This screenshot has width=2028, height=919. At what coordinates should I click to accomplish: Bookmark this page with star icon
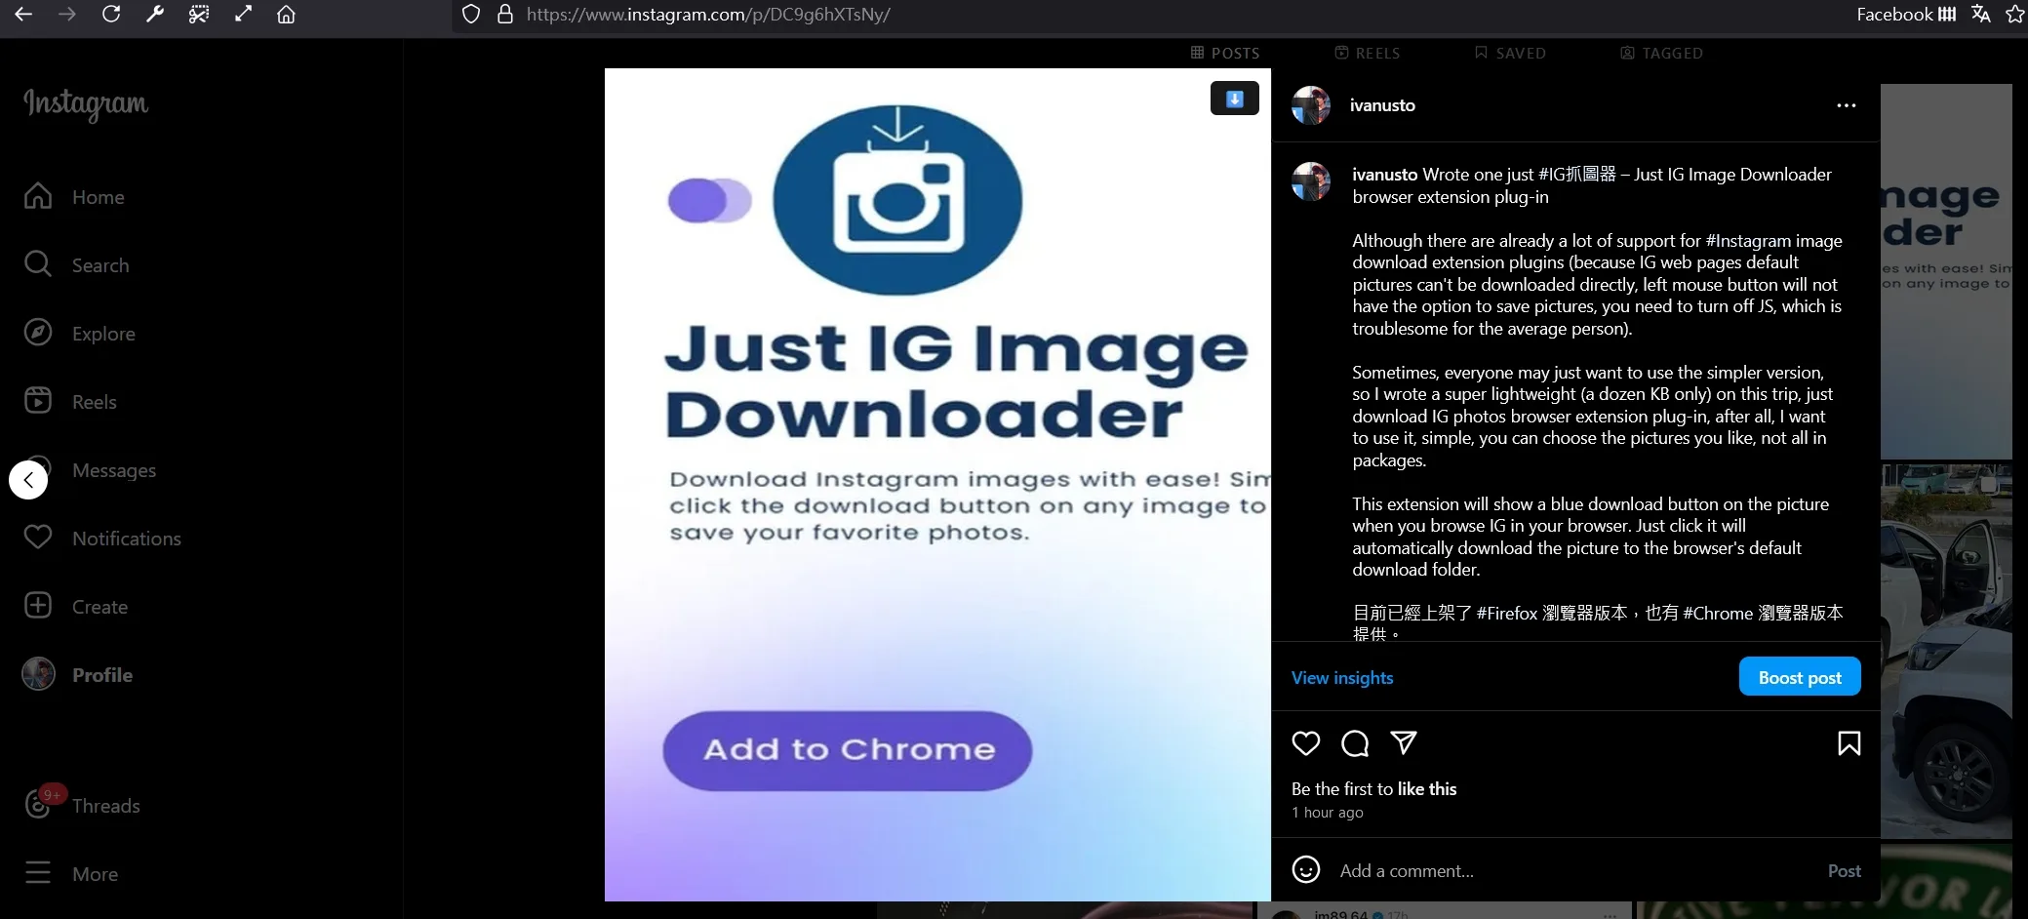[x=2014, y=15]
